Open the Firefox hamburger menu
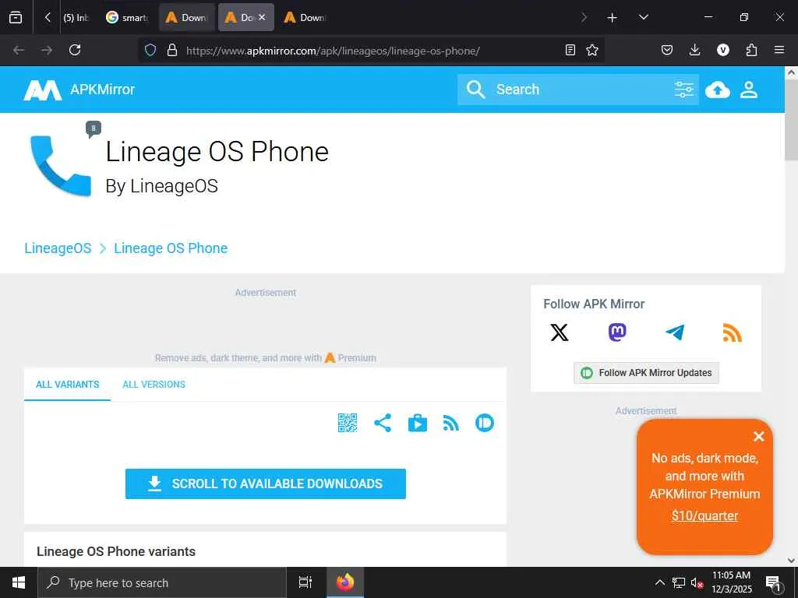Image resolution: width=798 pixels, height=598 pixels. click(779, 50)
